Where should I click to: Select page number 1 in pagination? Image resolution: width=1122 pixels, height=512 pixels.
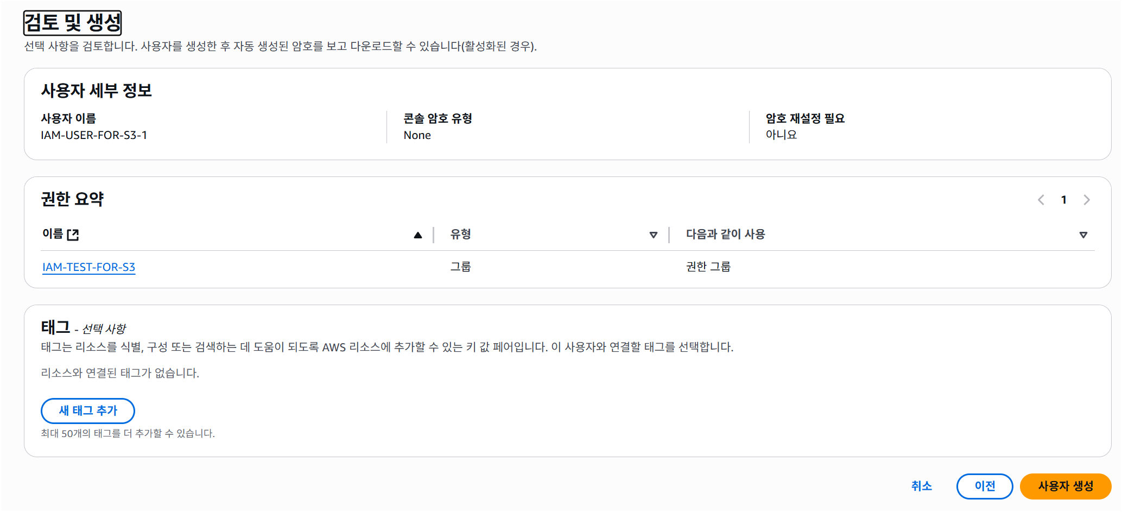pyautogui.click(x=1064, y=200)
